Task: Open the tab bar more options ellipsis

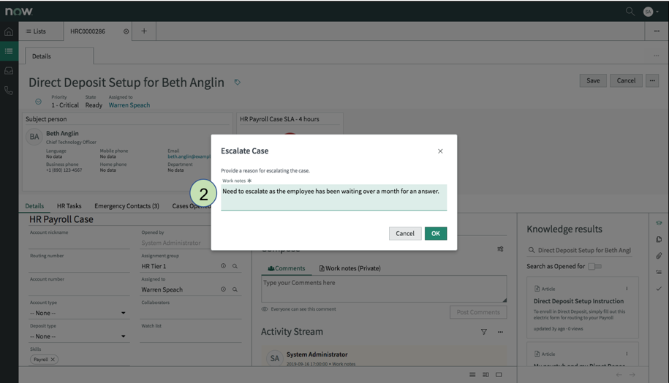Action: pos(657,31)
